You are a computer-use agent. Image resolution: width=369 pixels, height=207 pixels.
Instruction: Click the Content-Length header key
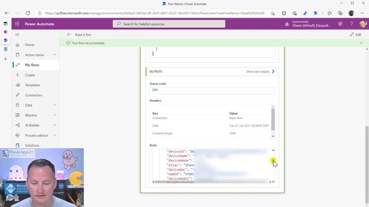pyautogui.click(x=163, y=133)
